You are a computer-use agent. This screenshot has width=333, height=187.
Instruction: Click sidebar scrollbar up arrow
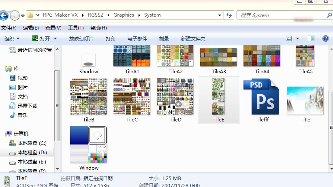click(x=58, y=49)
